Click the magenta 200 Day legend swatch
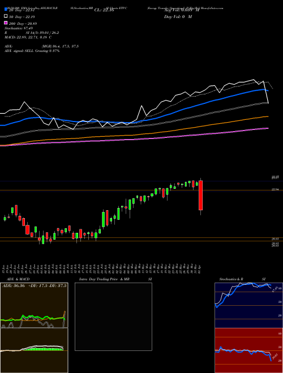283x373 pixels. (x=6, y=23)
